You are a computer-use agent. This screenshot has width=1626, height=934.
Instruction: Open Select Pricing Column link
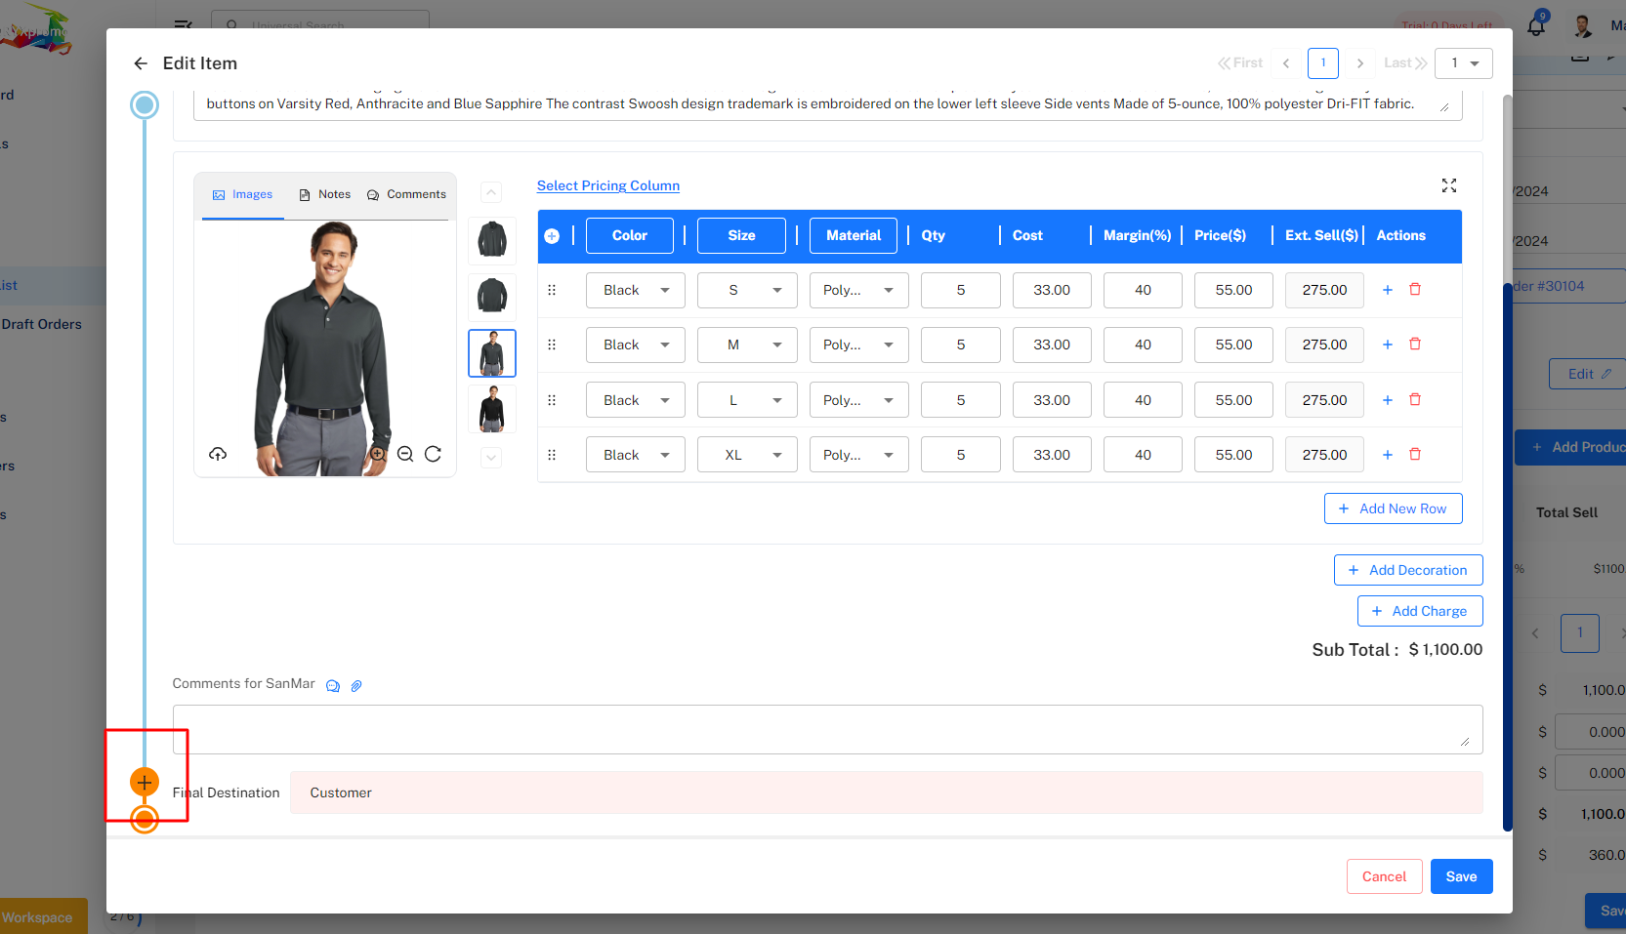(x=608, y=185)
